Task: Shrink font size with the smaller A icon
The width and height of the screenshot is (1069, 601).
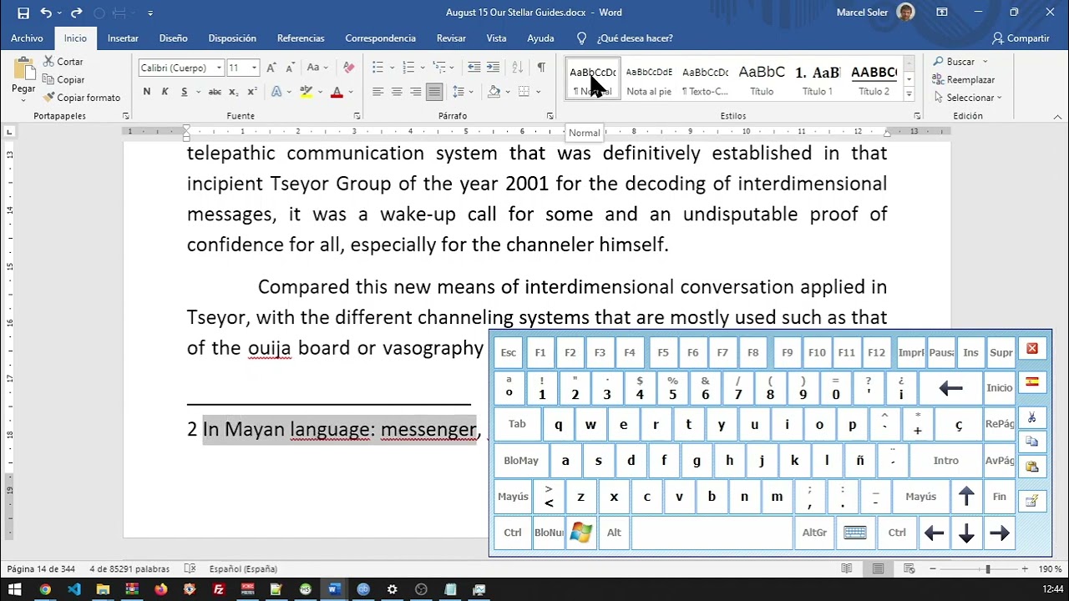Action: click(x=289, y=68)
